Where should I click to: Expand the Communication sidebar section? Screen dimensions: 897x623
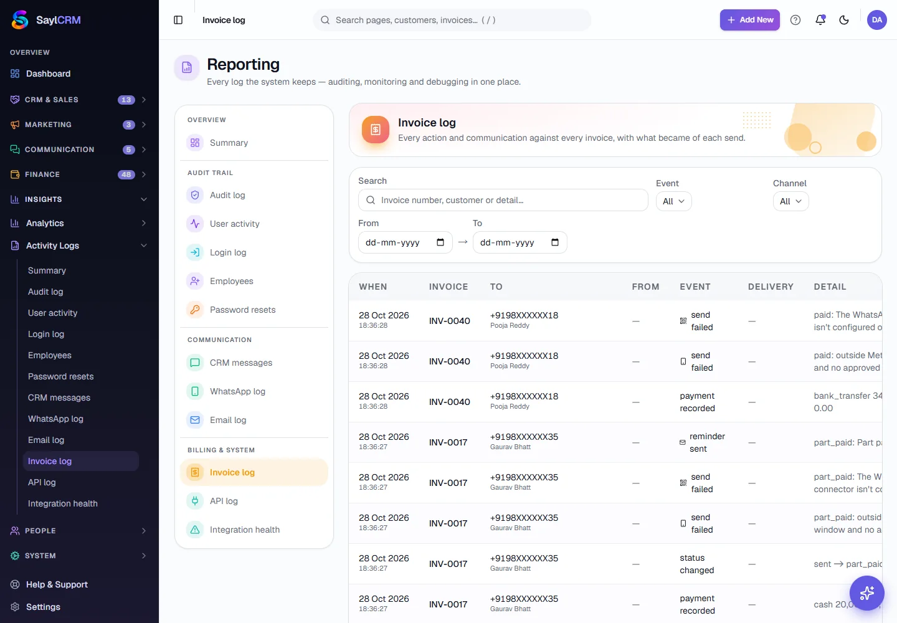[79, 150]
